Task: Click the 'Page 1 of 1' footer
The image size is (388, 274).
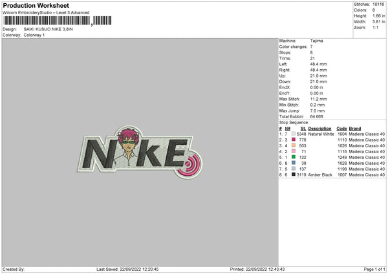Action: tap(374, 269)
